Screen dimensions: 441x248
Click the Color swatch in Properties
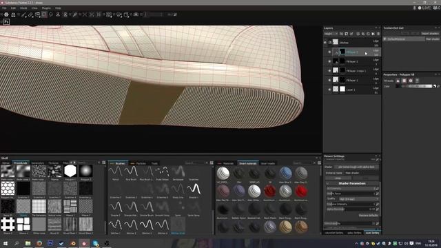click(398, 86)
